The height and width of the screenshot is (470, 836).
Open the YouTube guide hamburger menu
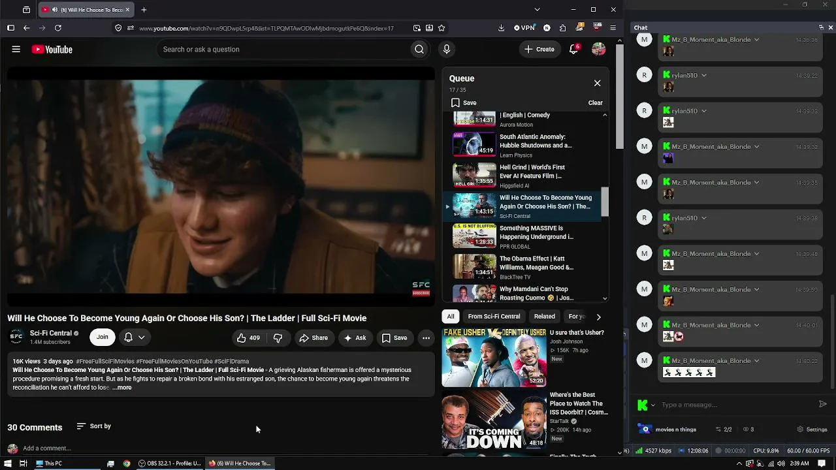pos(16,50)
